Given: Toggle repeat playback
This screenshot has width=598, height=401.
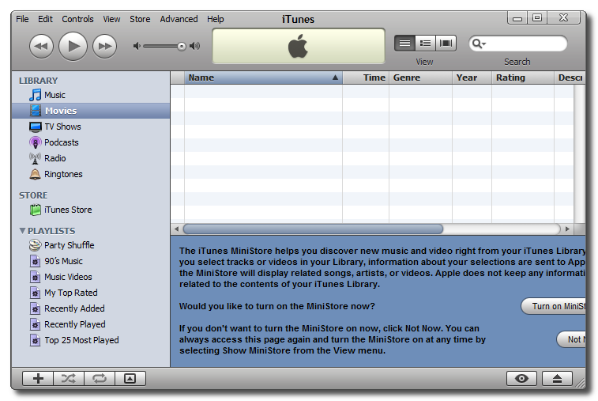Looking at the screenshot, I should (x=100, y=379).
